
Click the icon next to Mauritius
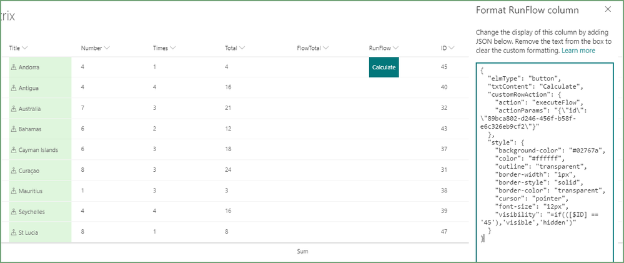pyautogui.click(x=14, y=191)
